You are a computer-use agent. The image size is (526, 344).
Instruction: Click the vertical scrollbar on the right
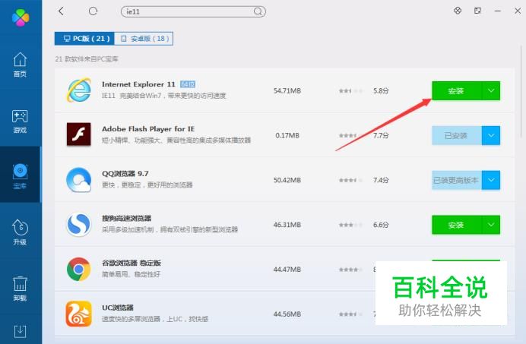click(x=521, y=90)
